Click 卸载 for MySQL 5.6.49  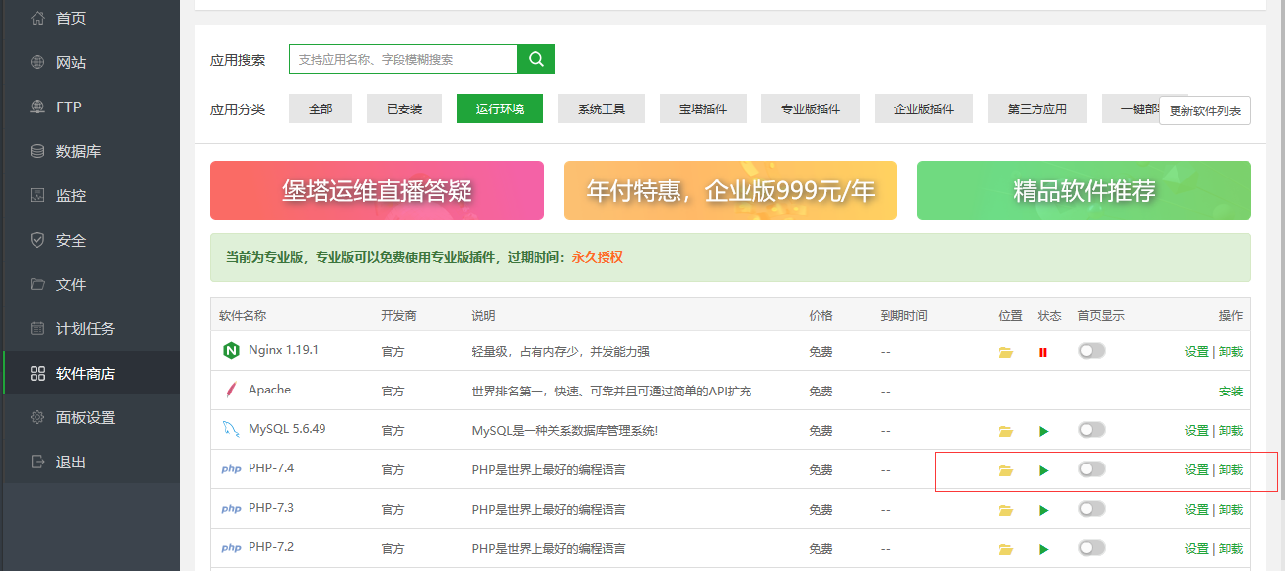1231,431
